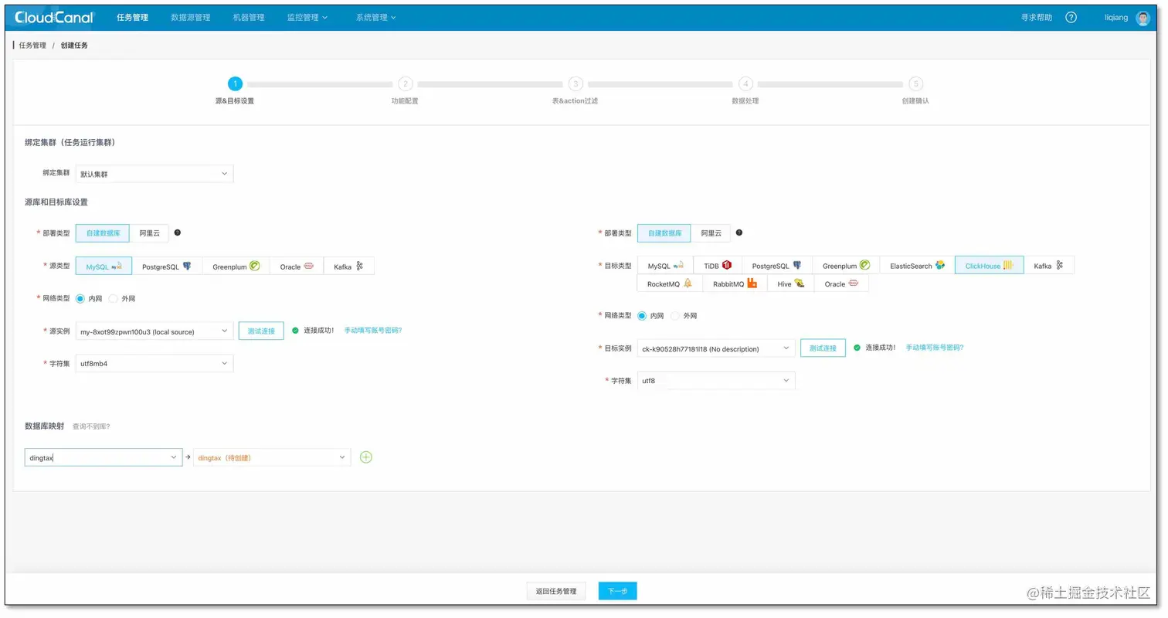Click step 1 源&目标设置 indicator
Image resolution: width=1168 pixels, height=618 pixels.
tap(235, 83)
